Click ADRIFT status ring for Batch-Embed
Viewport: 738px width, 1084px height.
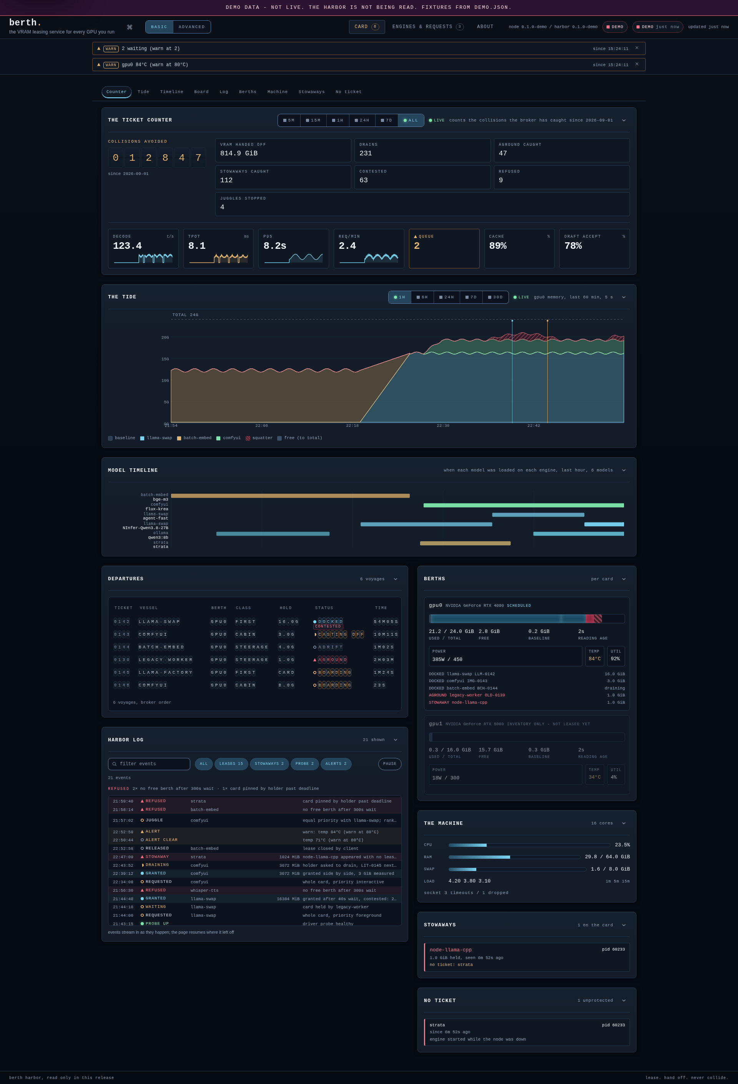[x=315, y=648]
